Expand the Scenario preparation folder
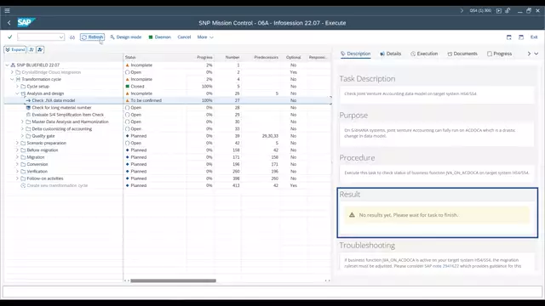 (17, 143)
